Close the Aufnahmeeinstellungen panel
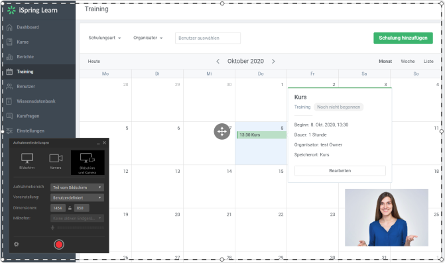445x263 pixels. click(104, 142)
